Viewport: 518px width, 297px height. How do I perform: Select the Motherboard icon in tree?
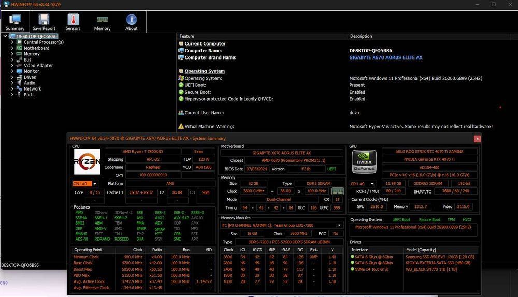pos(19,48)
